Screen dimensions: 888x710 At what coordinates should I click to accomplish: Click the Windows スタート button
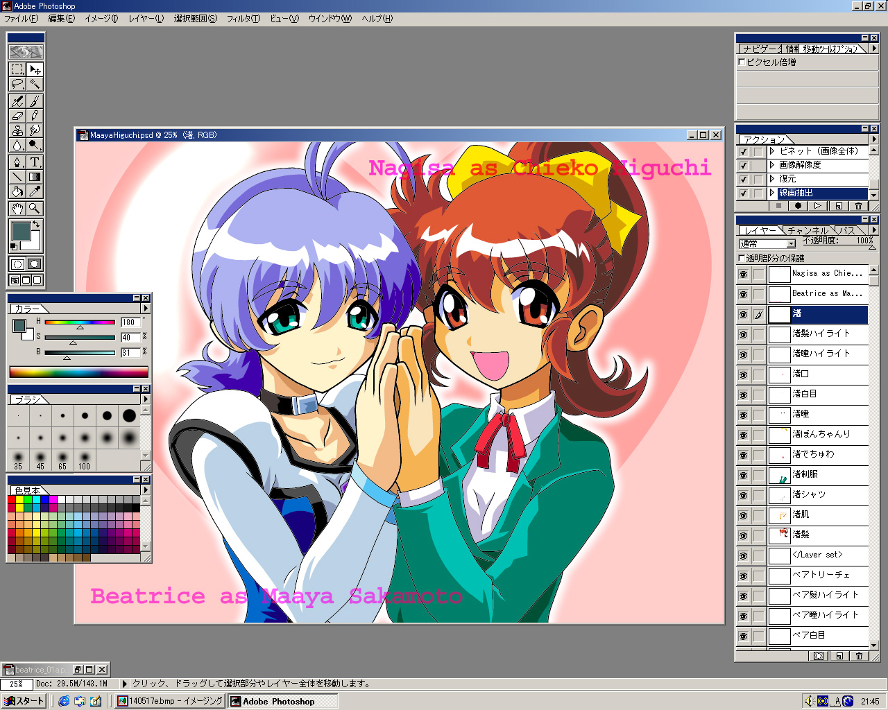(x=24, y=701)
